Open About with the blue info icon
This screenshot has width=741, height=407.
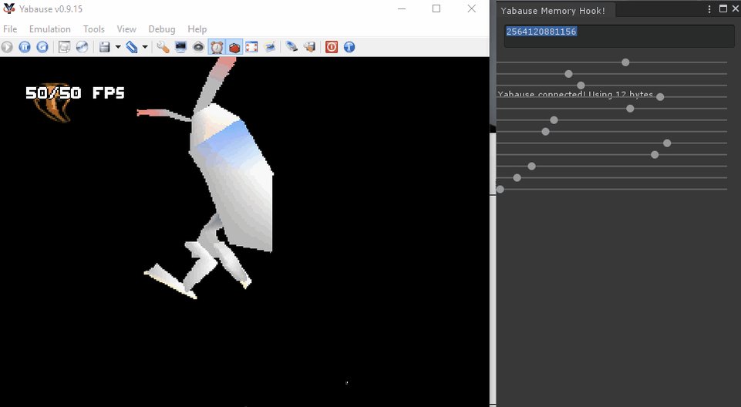(349, 47)
